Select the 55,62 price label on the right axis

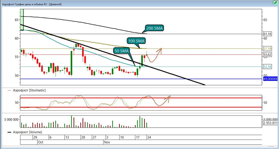(267, 55)
